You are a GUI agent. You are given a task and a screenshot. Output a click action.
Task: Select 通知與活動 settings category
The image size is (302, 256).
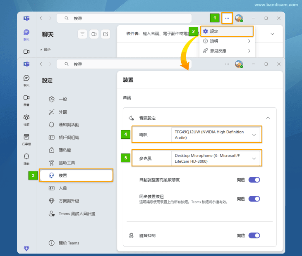pyautogui.click(x=76, y=125)
